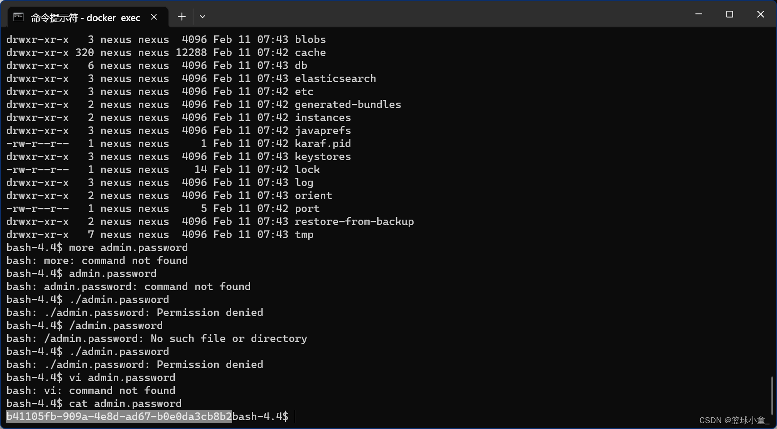Minimize the terminal window
Image resolution: width=777 pixels, height=429 pixels.
click(699, 14)
